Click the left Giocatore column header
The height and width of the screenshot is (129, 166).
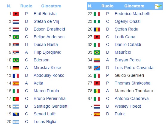[51, 6]
